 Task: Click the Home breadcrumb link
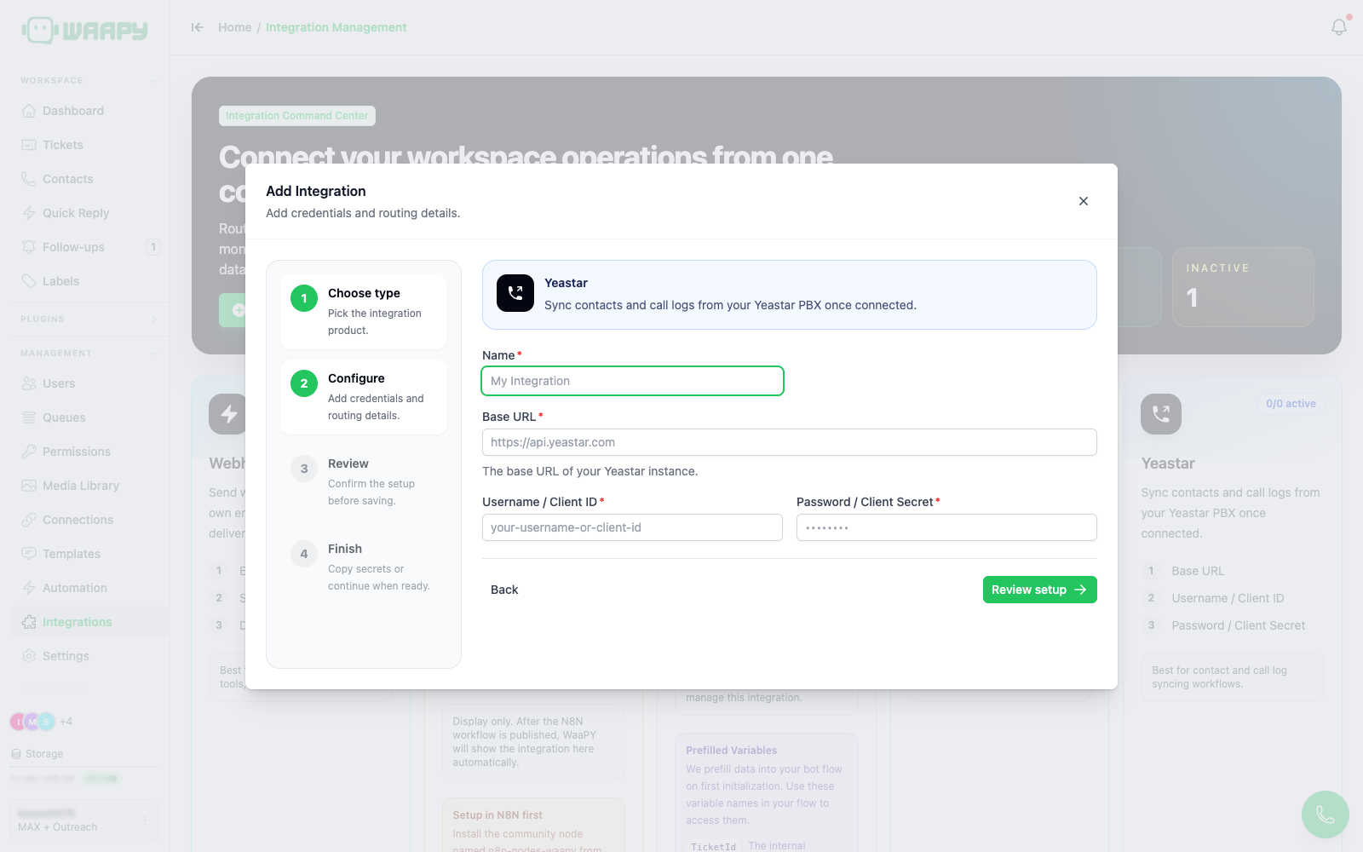(x=234, y=27)
